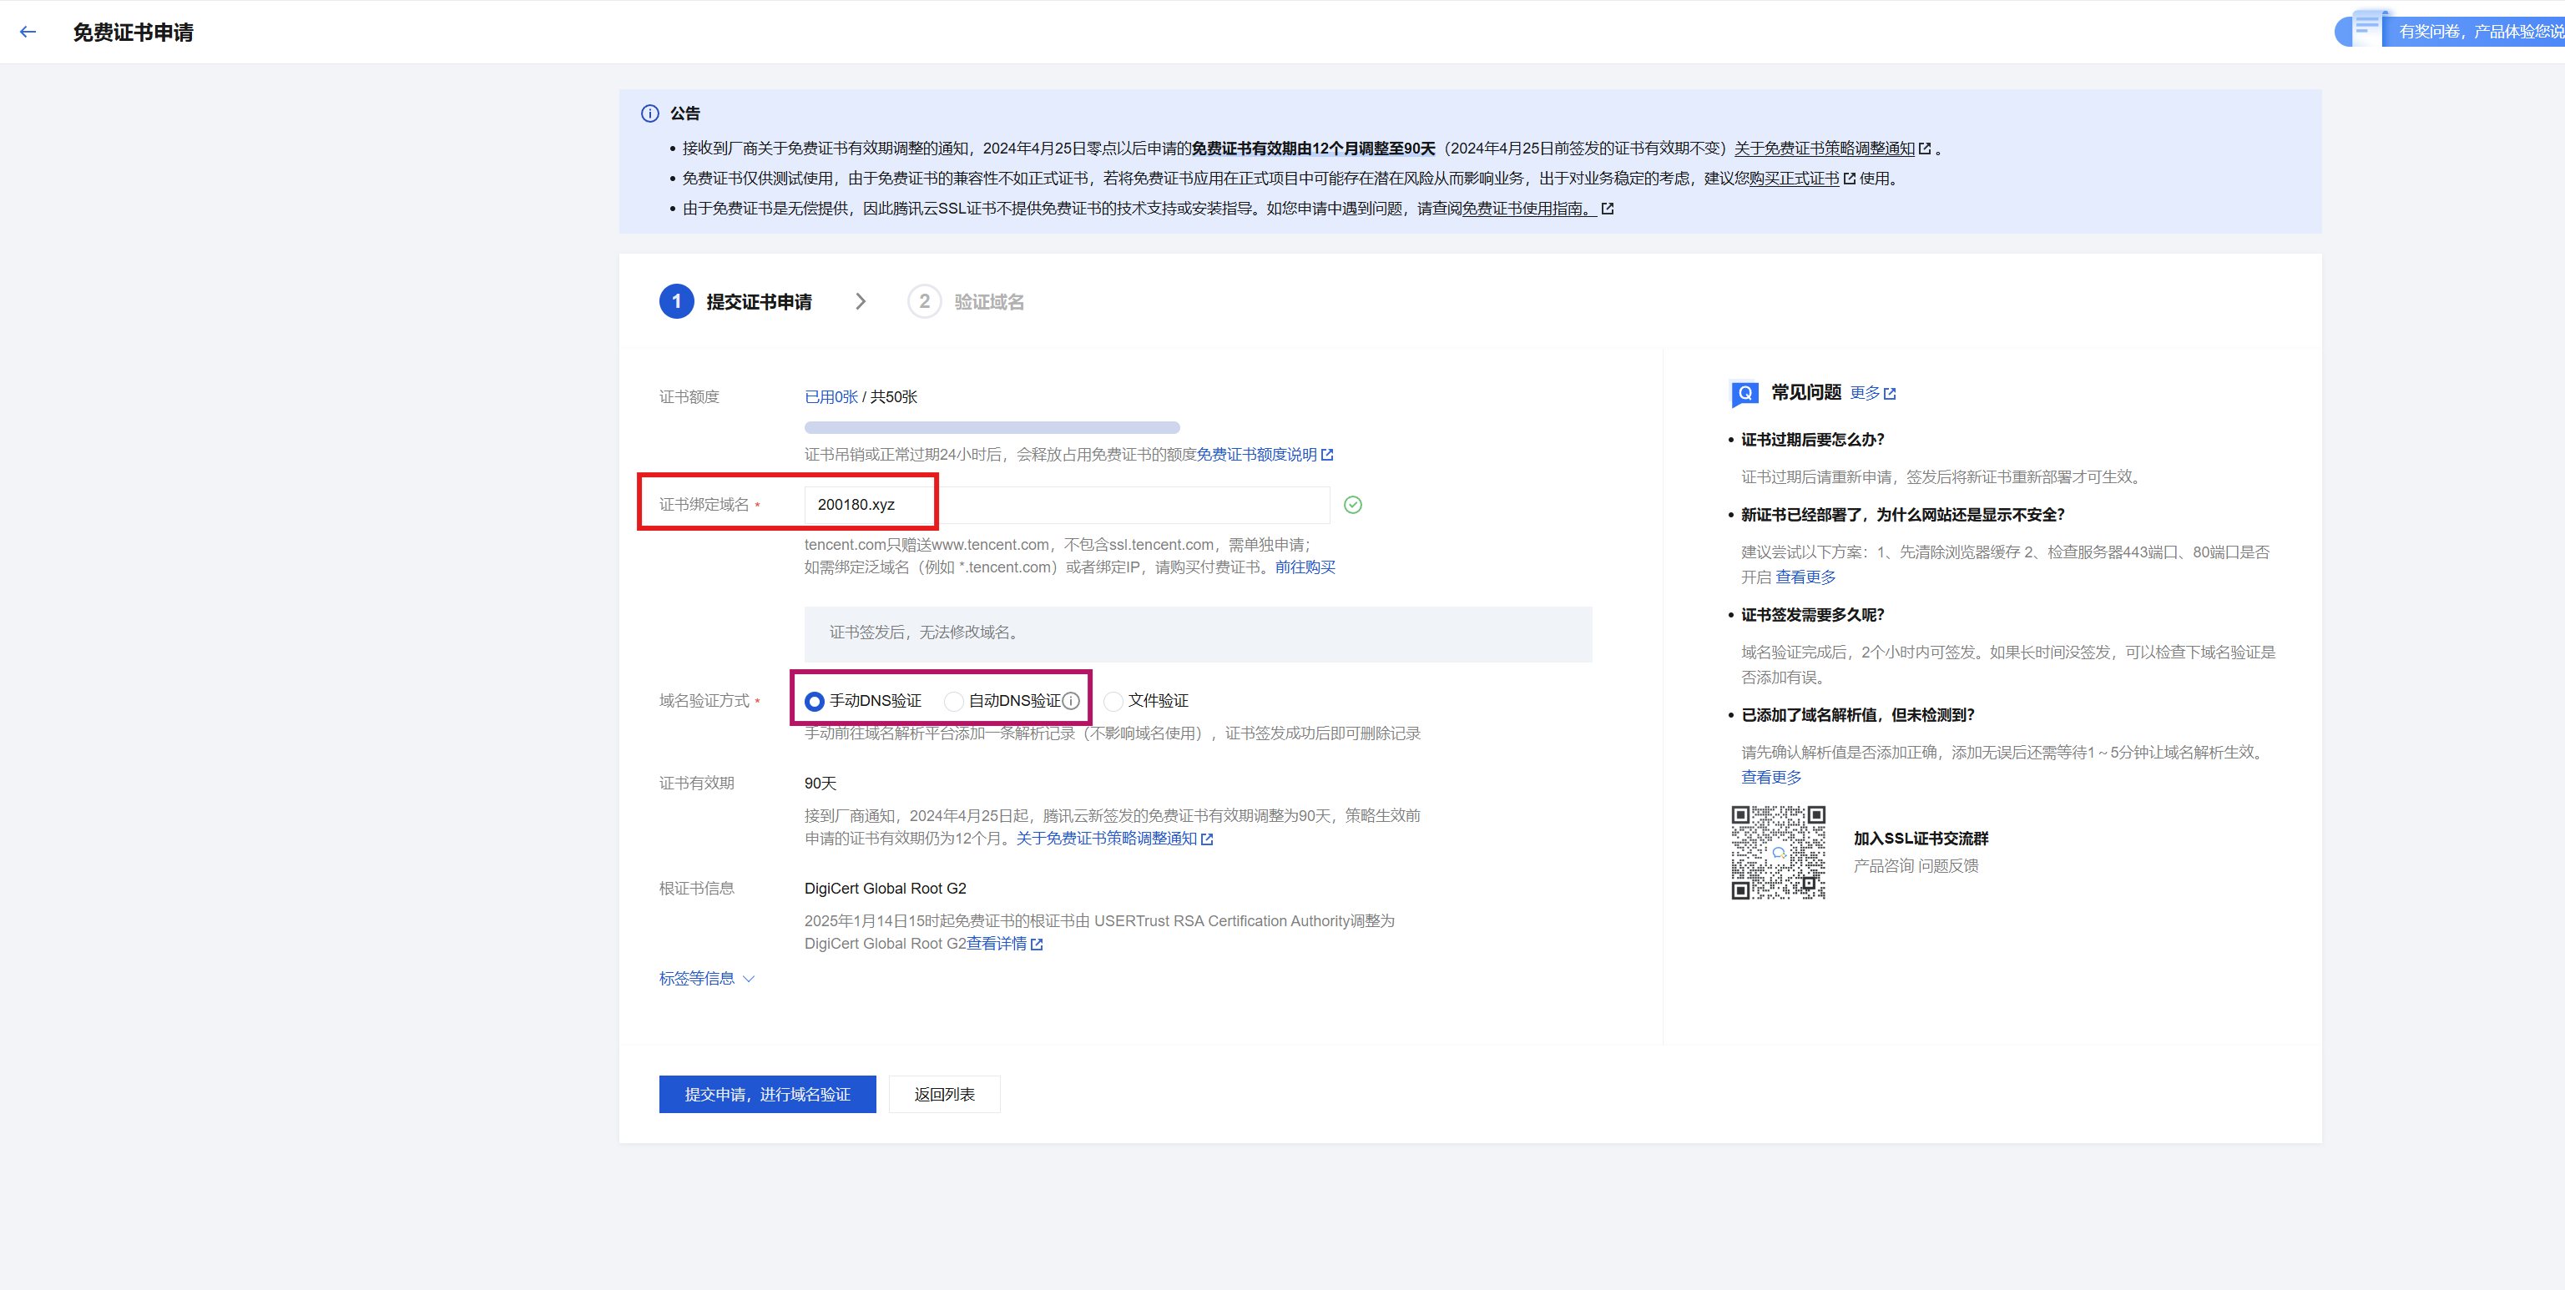Select the 自动DNS验证 radio option
This screenshot has width=2565, height=1290.
pyautogui.click(x=954, y=701)
